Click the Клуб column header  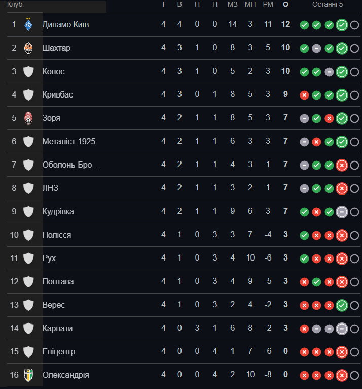pyautogui.click(x=15, y=4)
